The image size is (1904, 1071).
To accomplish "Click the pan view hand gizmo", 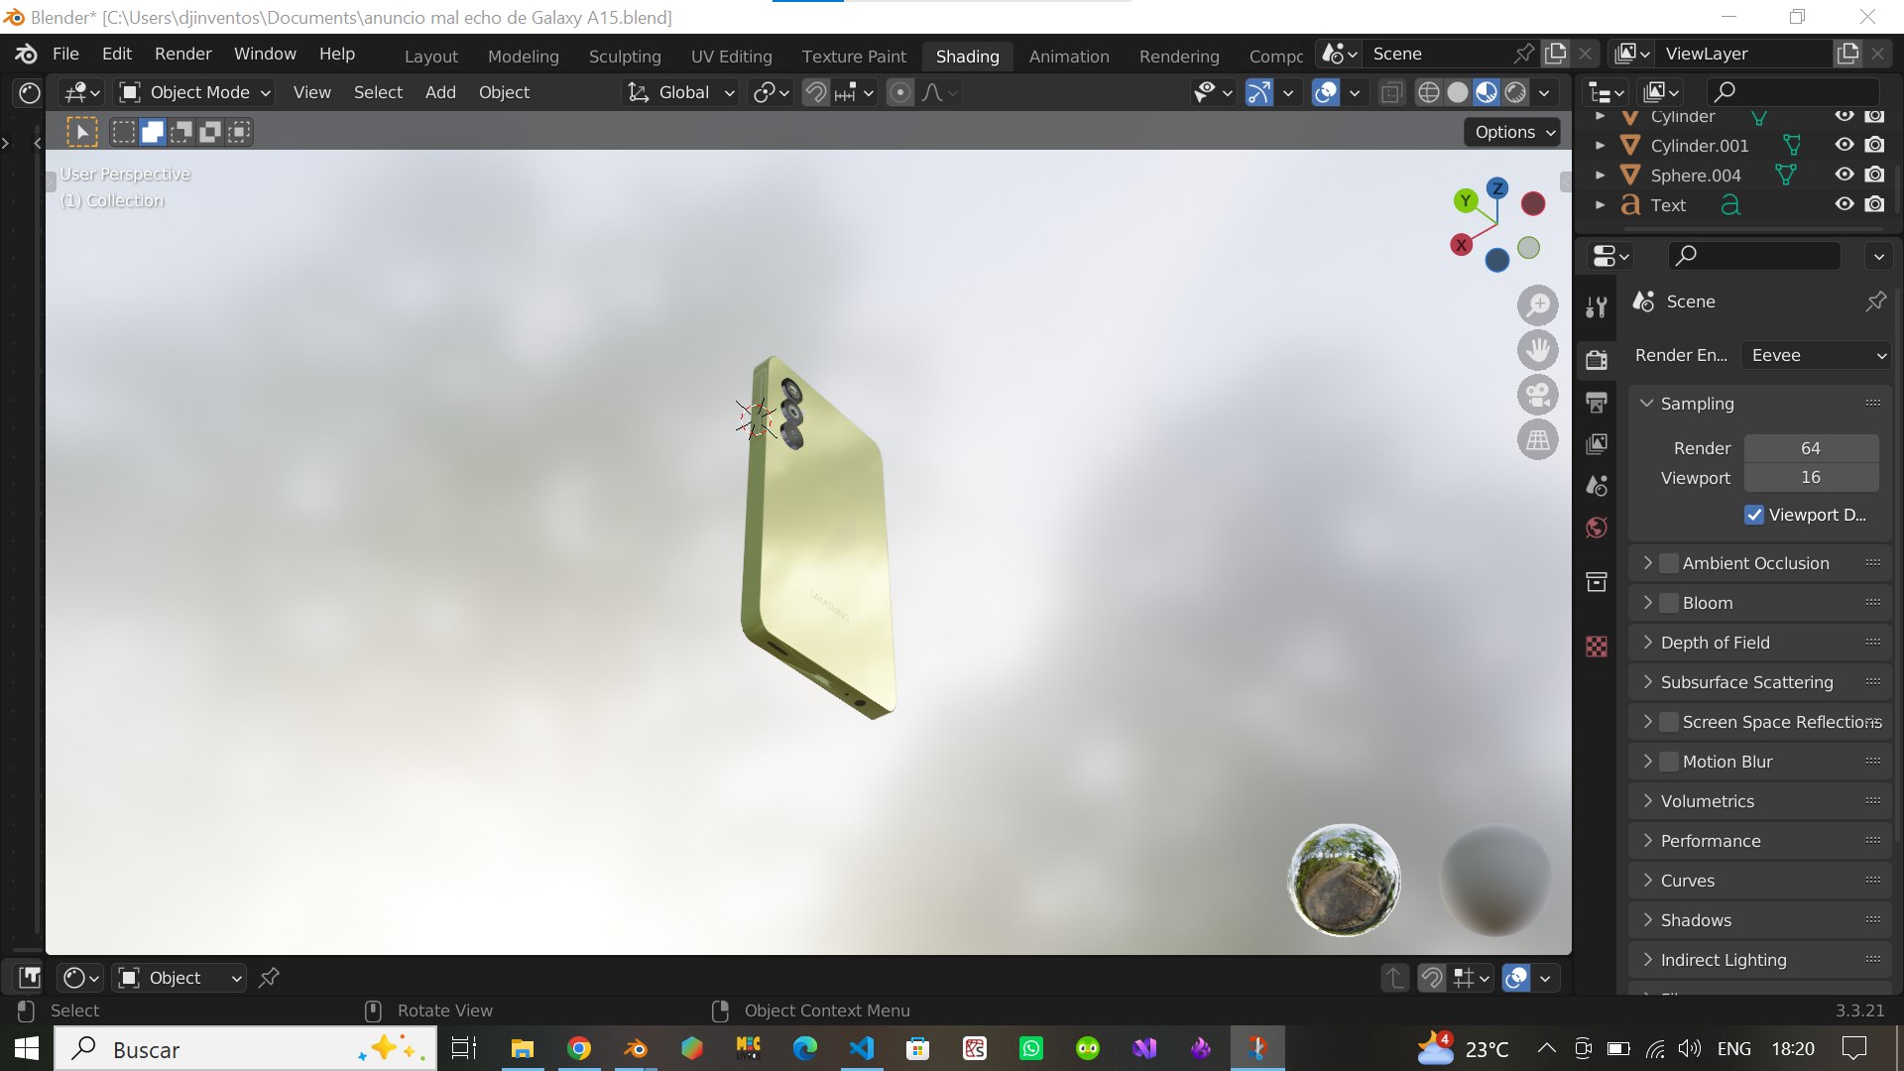I will click(1538, 350).
